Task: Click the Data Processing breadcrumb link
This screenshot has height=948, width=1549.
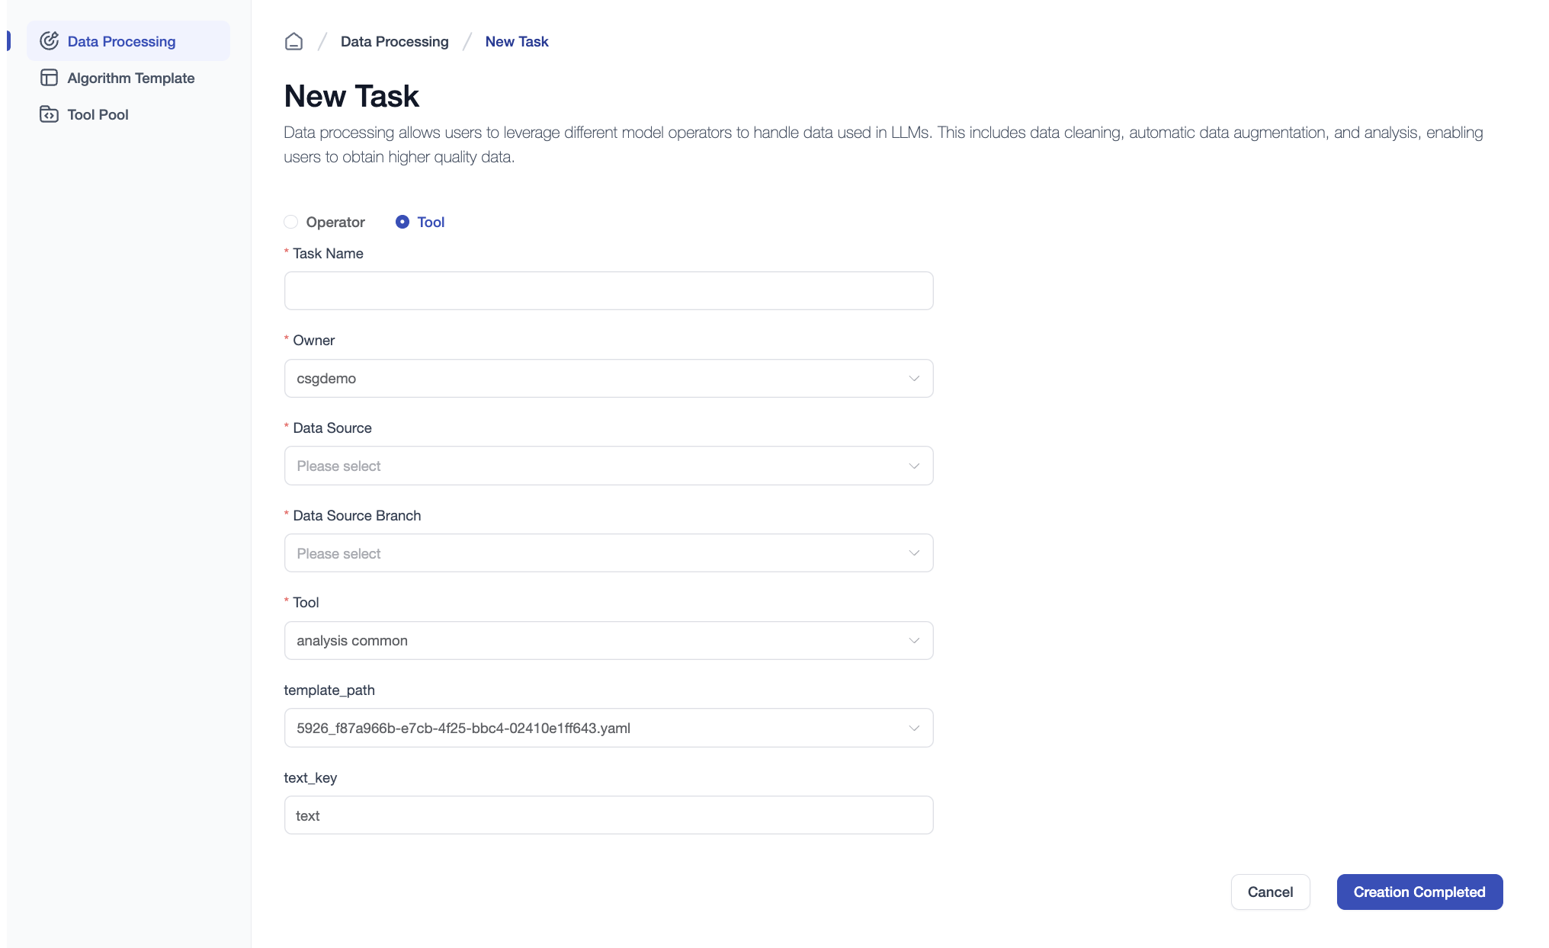Action: point(394,41)
